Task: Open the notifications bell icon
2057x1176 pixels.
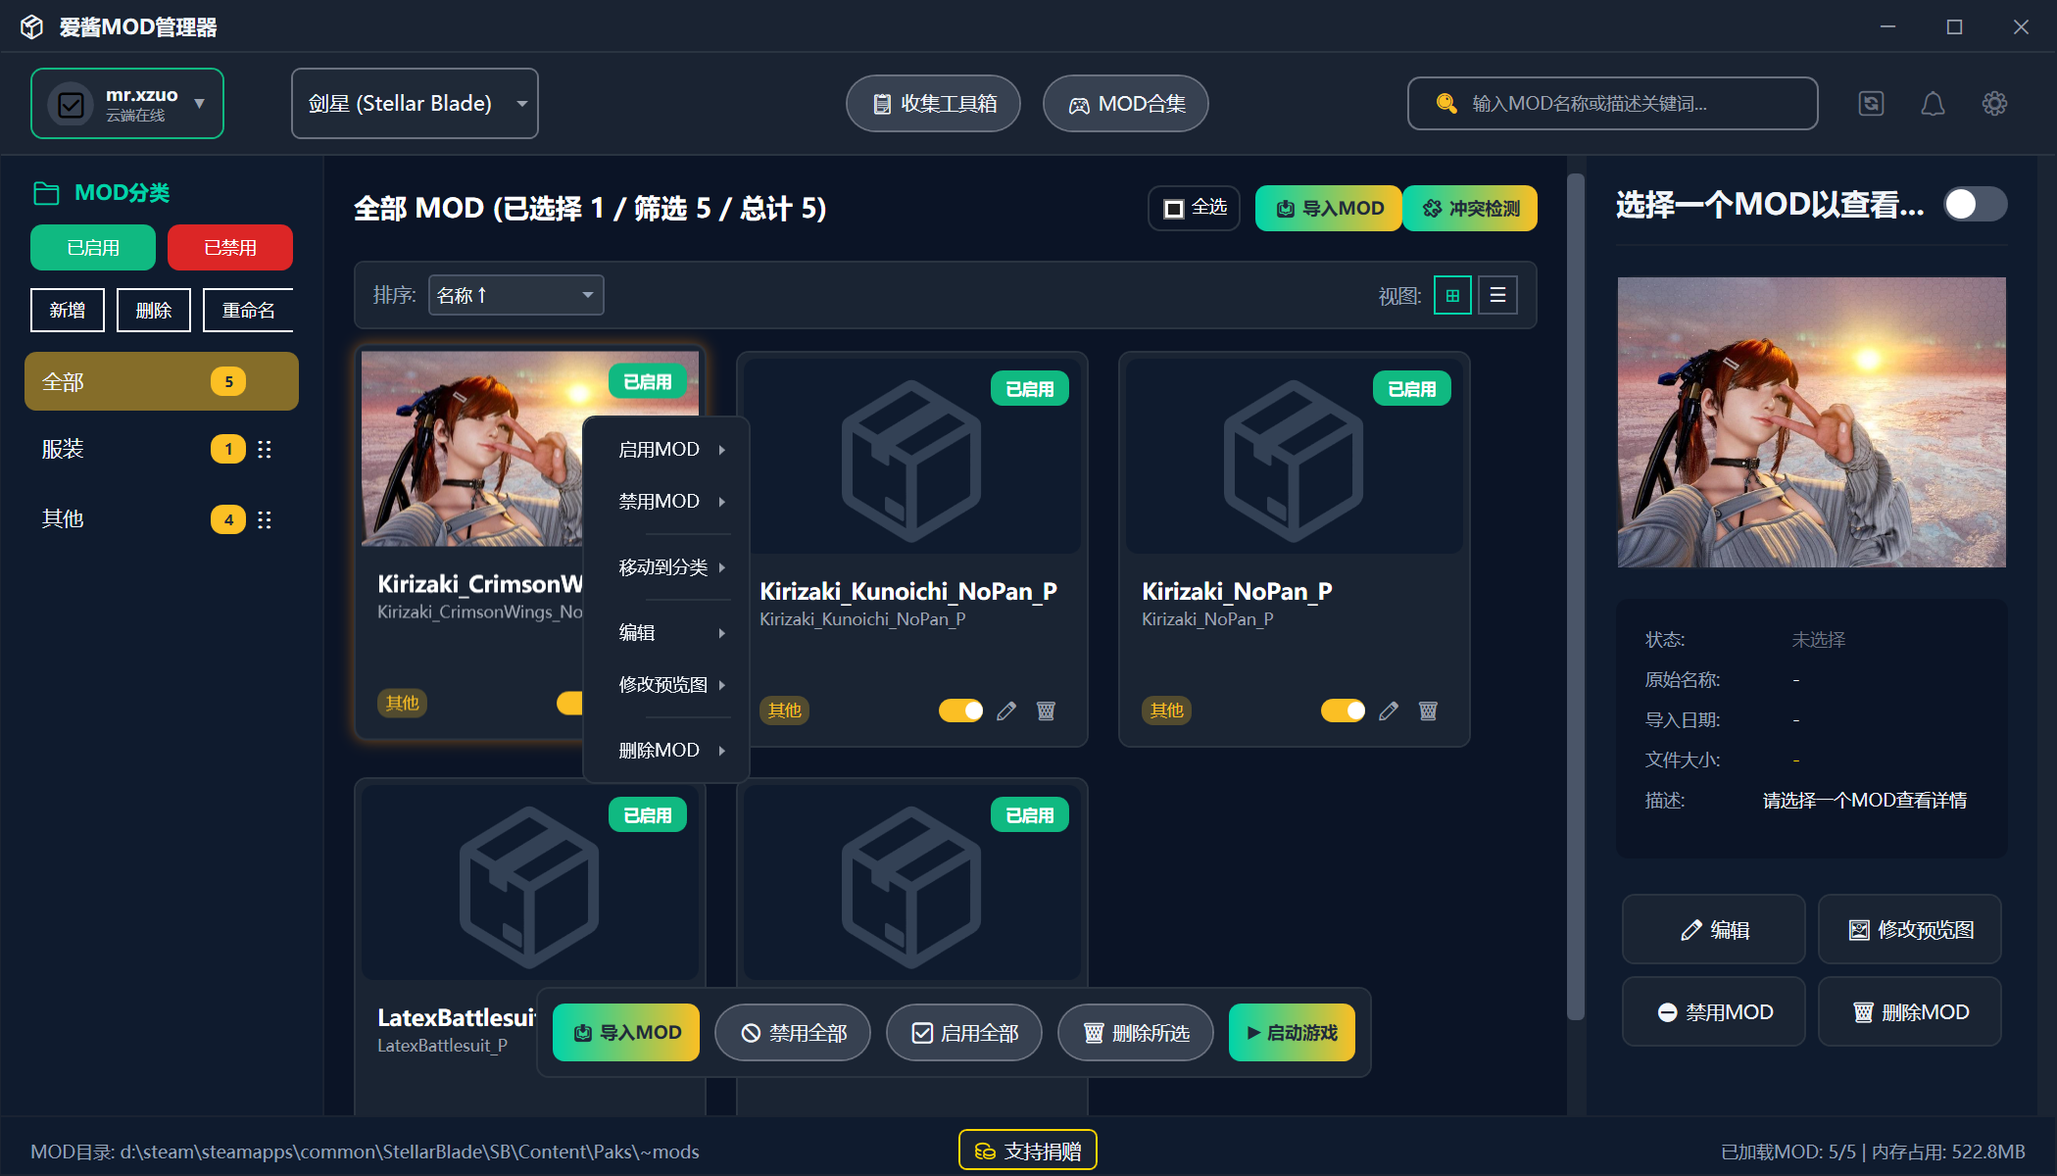Action: [x=1933, y=103]
